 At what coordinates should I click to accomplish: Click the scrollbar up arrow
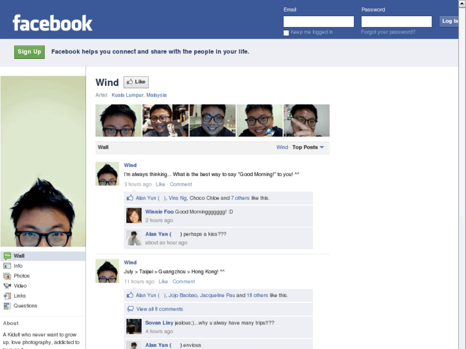click(x=462, y=3)
